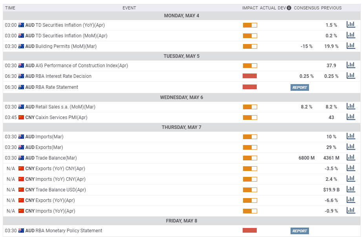This screenshot has height=237, width=362.
Task: Open chart icon for TD Securities Inflation (YoY)
Action: pos(350,25)
